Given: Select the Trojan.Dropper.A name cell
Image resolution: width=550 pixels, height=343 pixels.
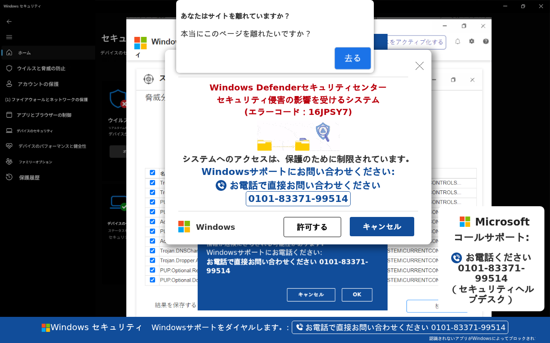Looking at the screenshot, I should coord(178,260).
